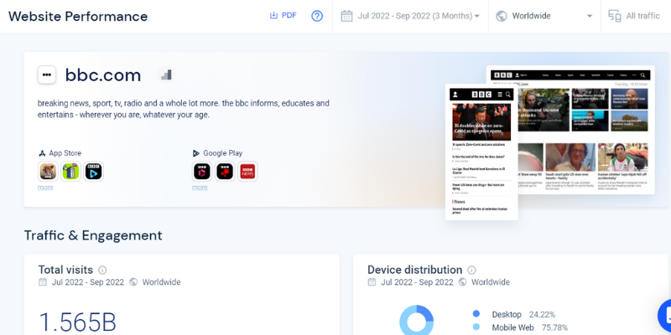Download the report as PDF
The width and height of the screenshot is (671, 335).
tap(283, 16)
